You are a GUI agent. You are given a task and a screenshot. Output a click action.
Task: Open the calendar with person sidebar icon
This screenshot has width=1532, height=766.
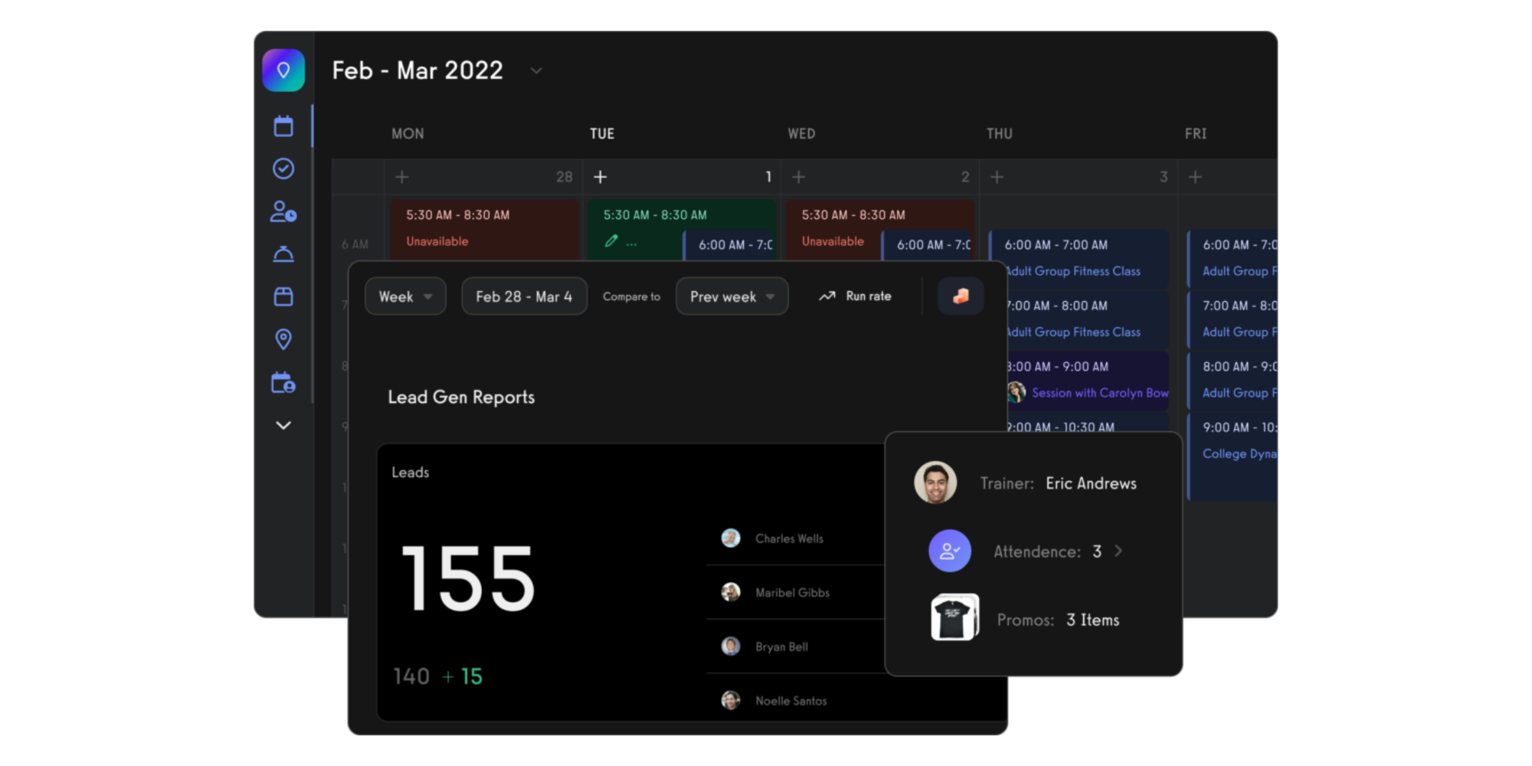point(283,382)
